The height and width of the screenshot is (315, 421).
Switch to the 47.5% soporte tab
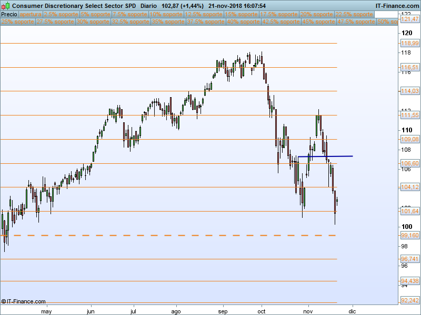tap(356, 22)
